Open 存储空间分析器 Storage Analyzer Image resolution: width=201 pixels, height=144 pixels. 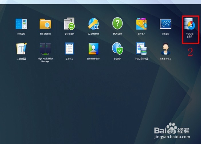click(x=141, y=48)
